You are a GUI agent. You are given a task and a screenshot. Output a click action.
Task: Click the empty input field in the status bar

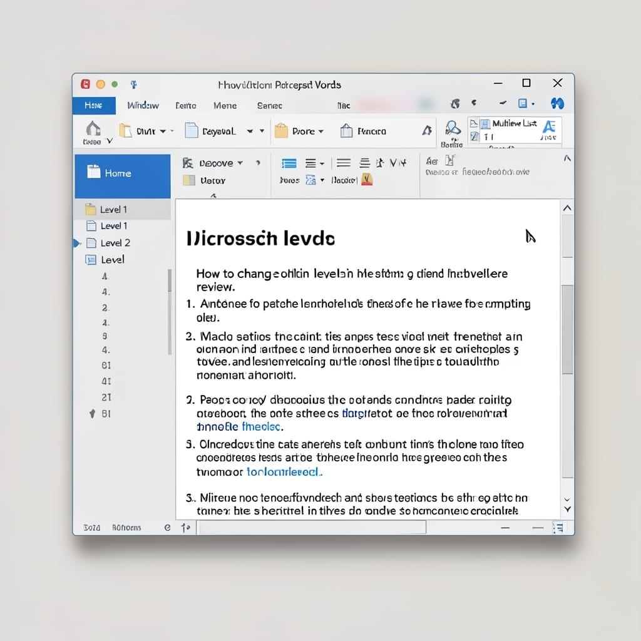[313, 527]
